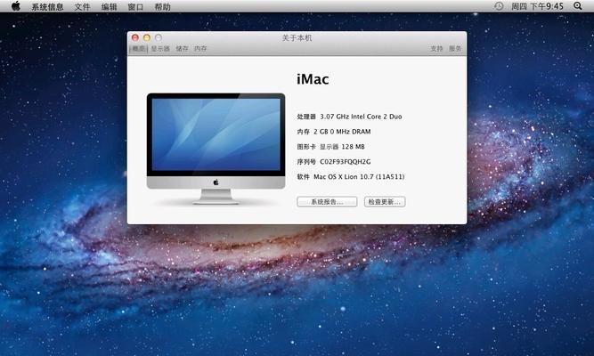The height and width of the screenshot is (356, 594).
Task: Close the 关于本机 window
Action: [x=135, y=37]
